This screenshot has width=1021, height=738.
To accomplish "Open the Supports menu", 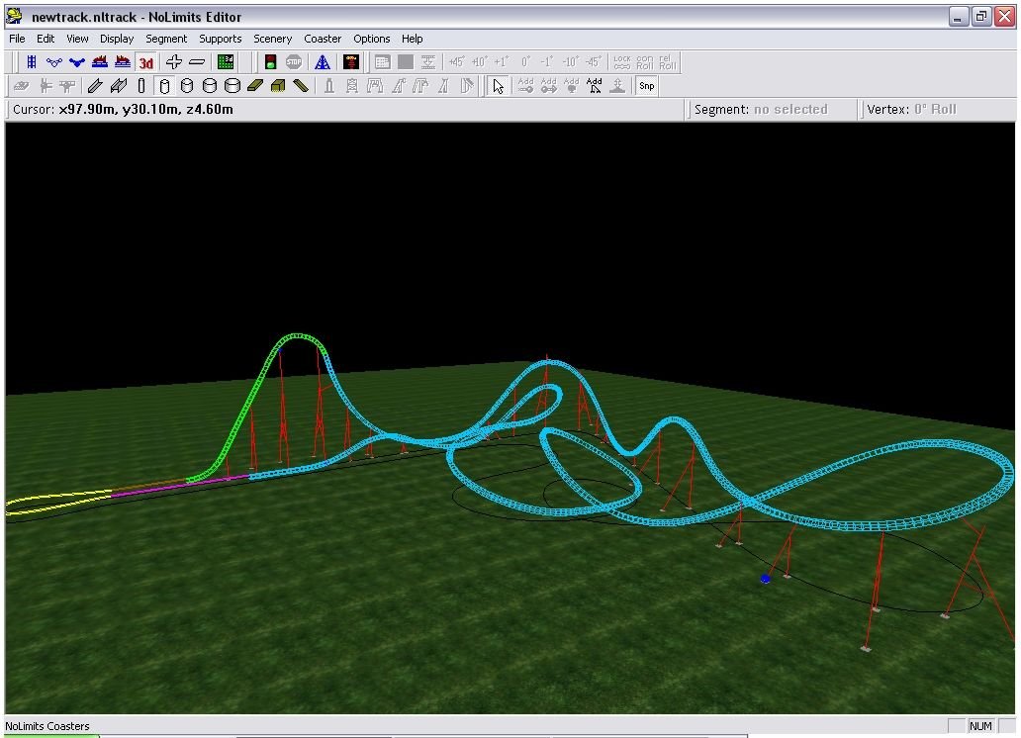I will tap(220, 40).
